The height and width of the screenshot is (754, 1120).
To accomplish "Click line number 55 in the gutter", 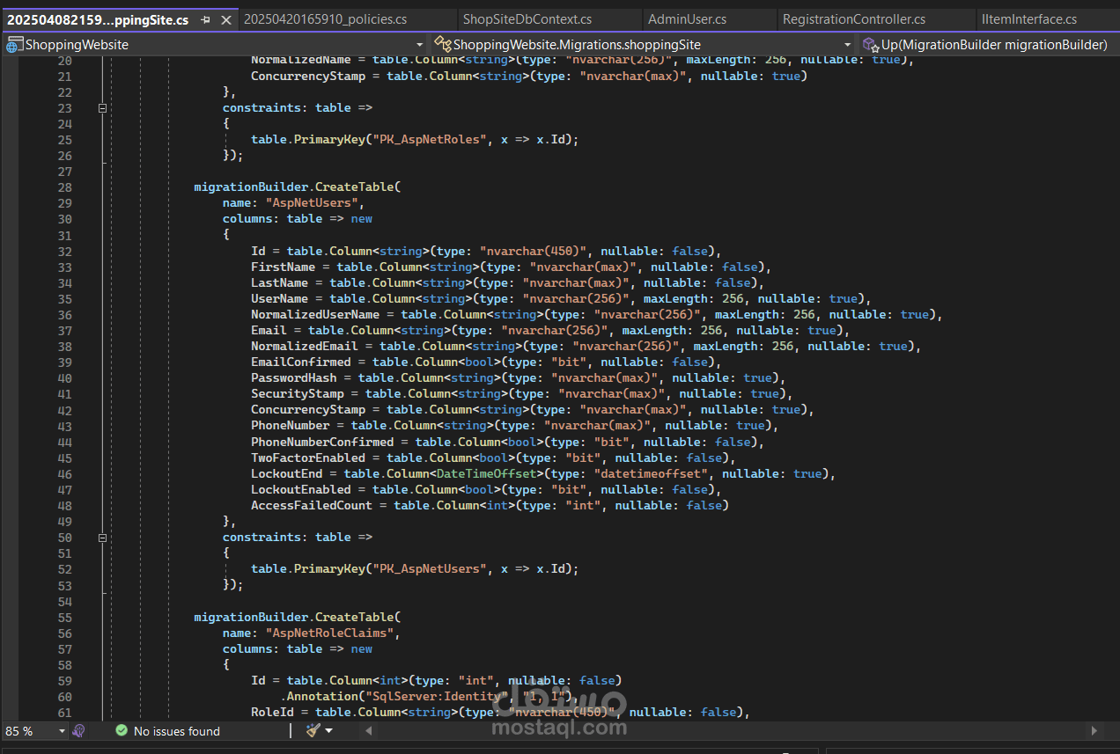I will pyautogui.click(x=64, y=617).
